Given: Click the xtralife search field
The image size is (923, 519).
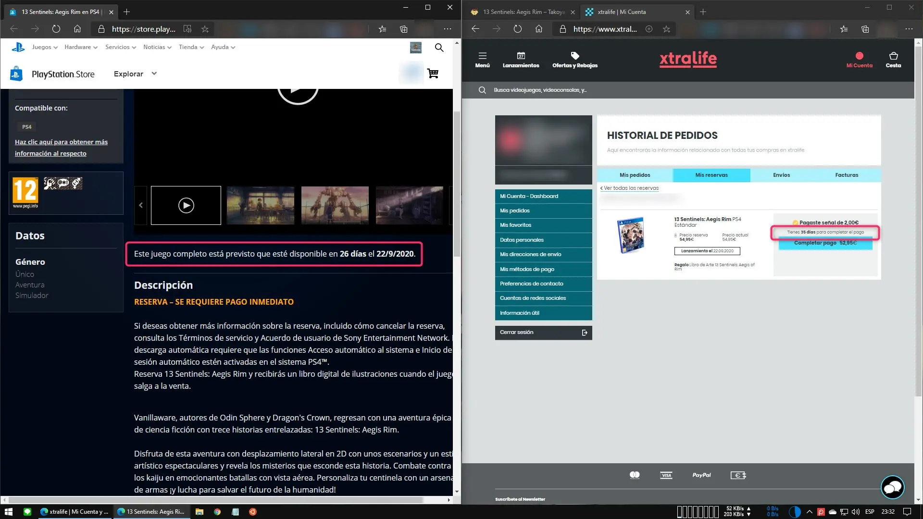Looking at the screenshot, I should point(687,90).
